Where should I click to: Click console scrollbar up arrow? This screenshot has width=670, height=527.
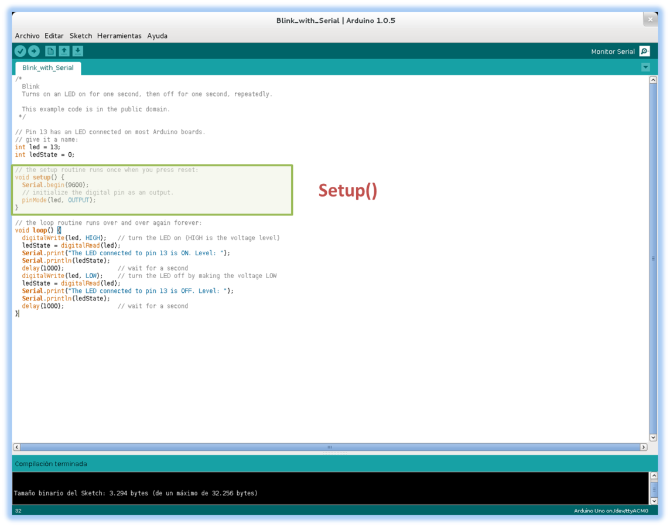[x=654, y=475]
